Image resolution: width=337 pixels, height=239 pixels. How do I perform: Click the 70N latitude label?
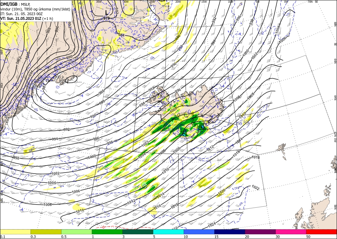pos(310,2)
